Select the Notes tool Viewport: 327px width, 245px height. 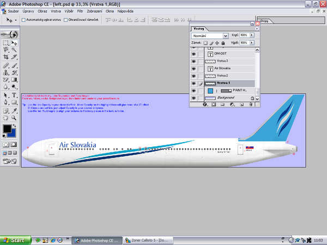click(x=6, y=111)
